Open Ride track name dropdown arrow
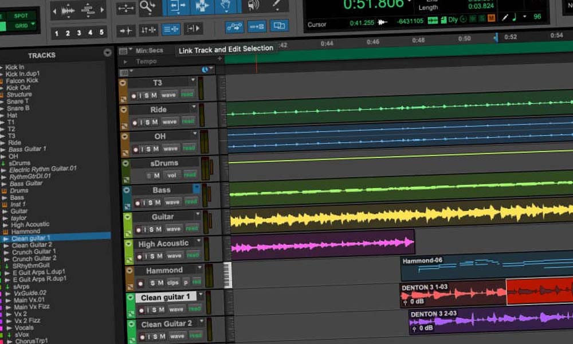Screen dimensions: 573x344 click(194, 107)
